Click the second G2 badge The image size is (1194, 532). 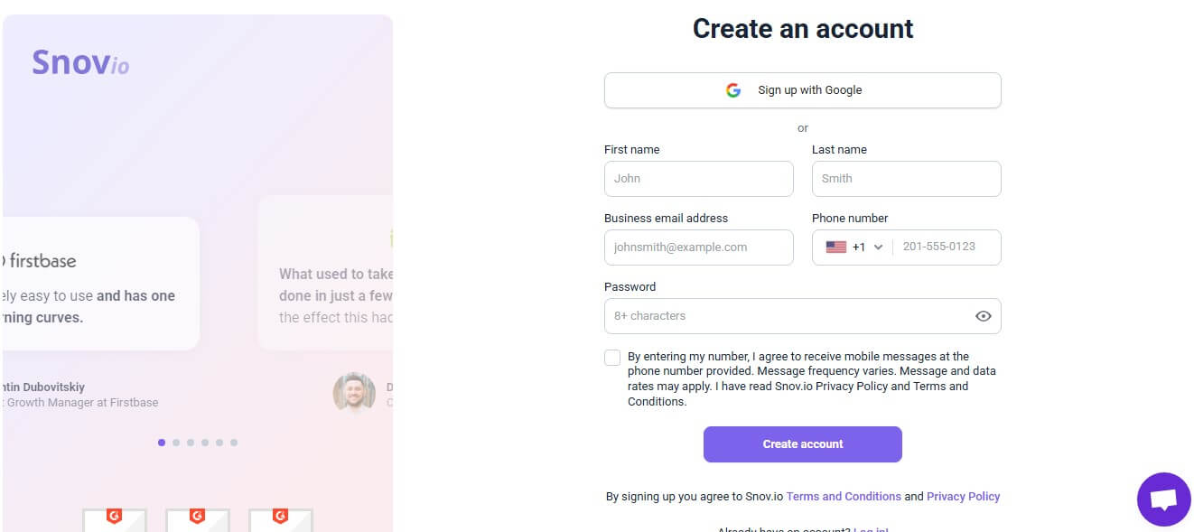tap(197, 518)
